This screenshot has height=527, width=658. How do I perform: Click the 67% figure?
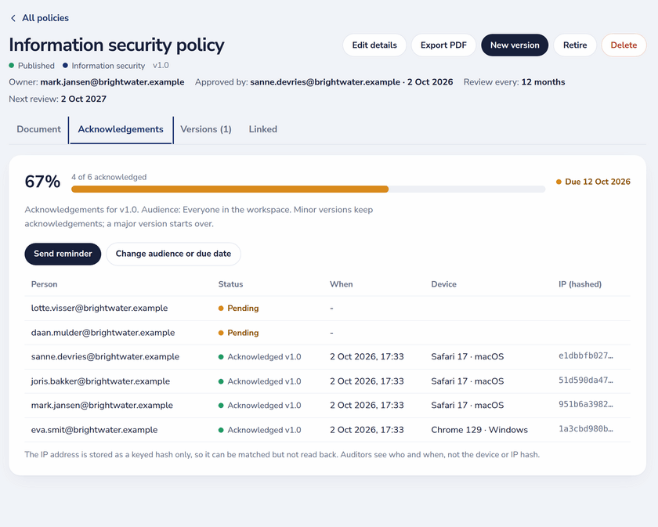pos(42,182)
